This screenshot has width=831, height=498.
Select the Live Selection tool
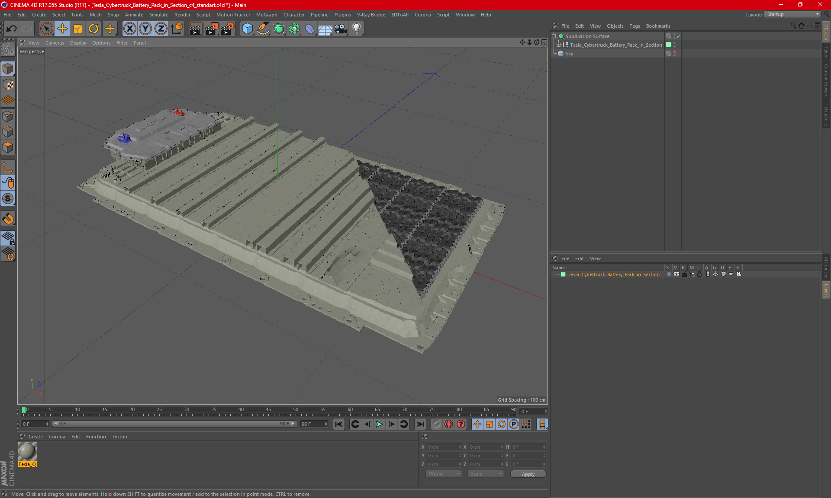click(x=46, y=29)
